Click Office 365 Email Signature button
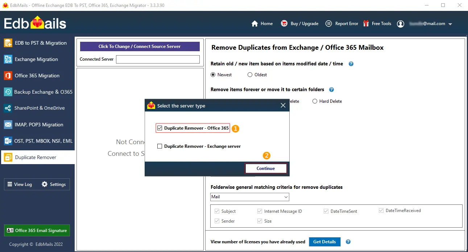The image size is (468, 252). point(37,231)
